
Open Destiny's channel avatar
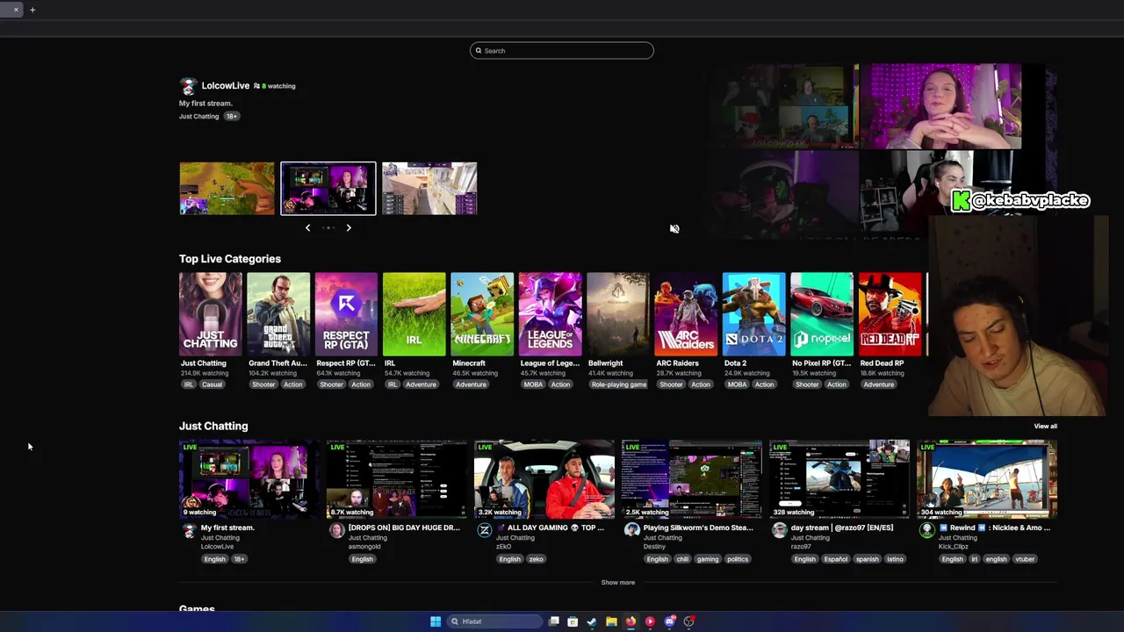[631, 530]
